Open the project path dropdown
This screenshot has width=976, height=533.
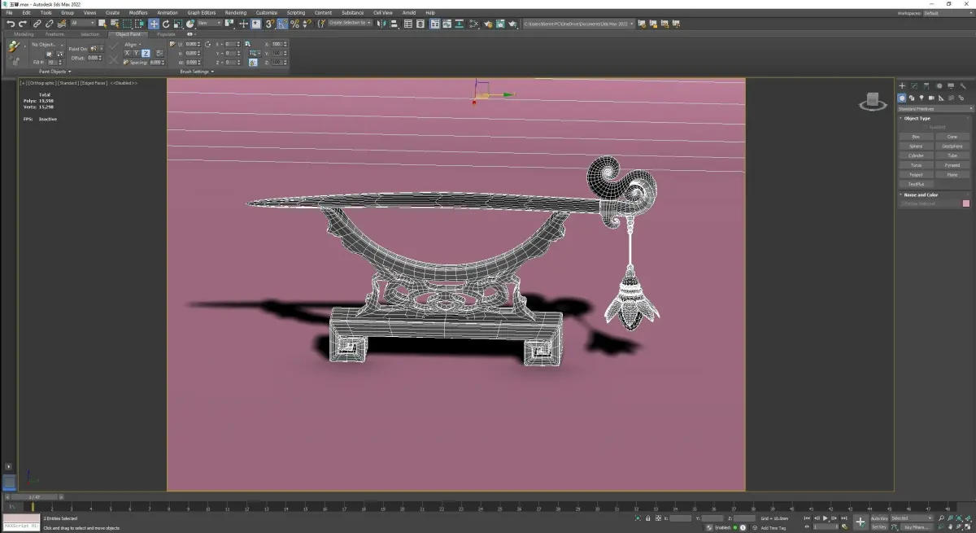tap(578, 24)
